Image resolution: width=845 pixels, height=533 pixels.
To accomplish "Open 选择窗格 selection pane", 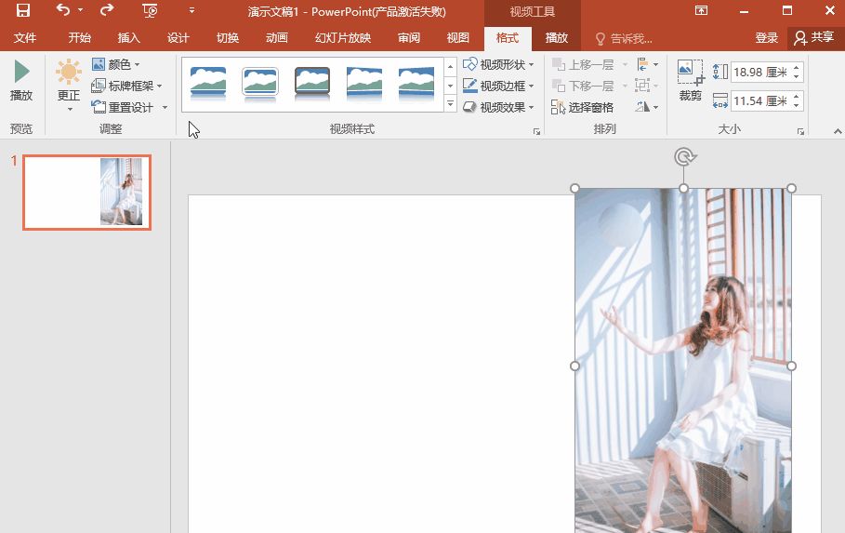I will point(583,108).
